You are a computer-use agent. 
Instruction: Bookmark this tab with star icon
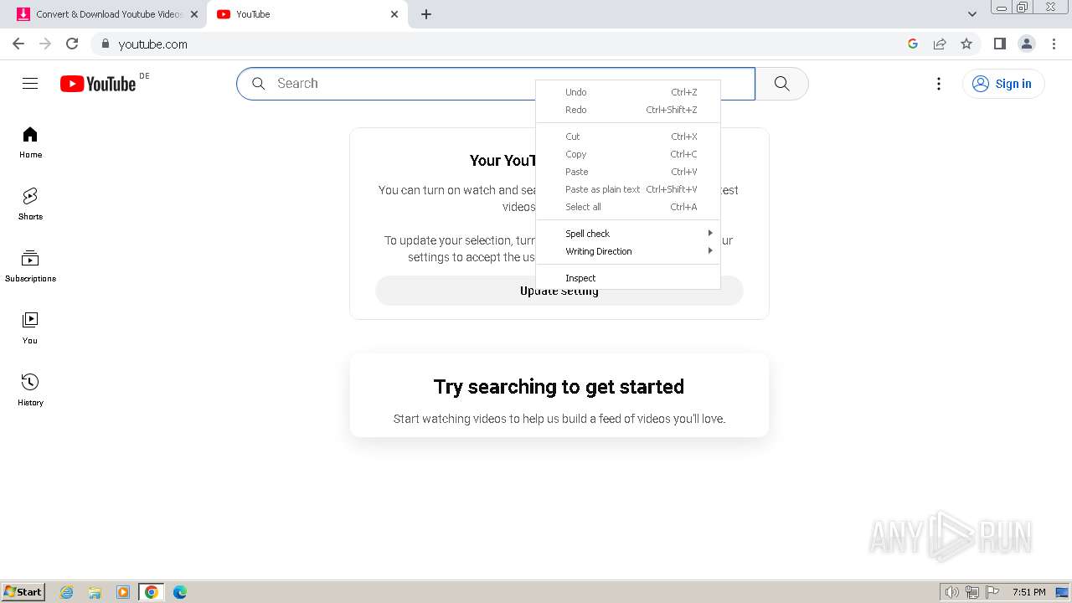click(966, 44)
